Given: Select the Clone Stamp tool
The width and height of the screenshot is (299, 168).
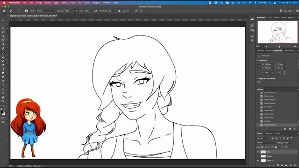Looking at the screenshot, I should pos(3,56).
